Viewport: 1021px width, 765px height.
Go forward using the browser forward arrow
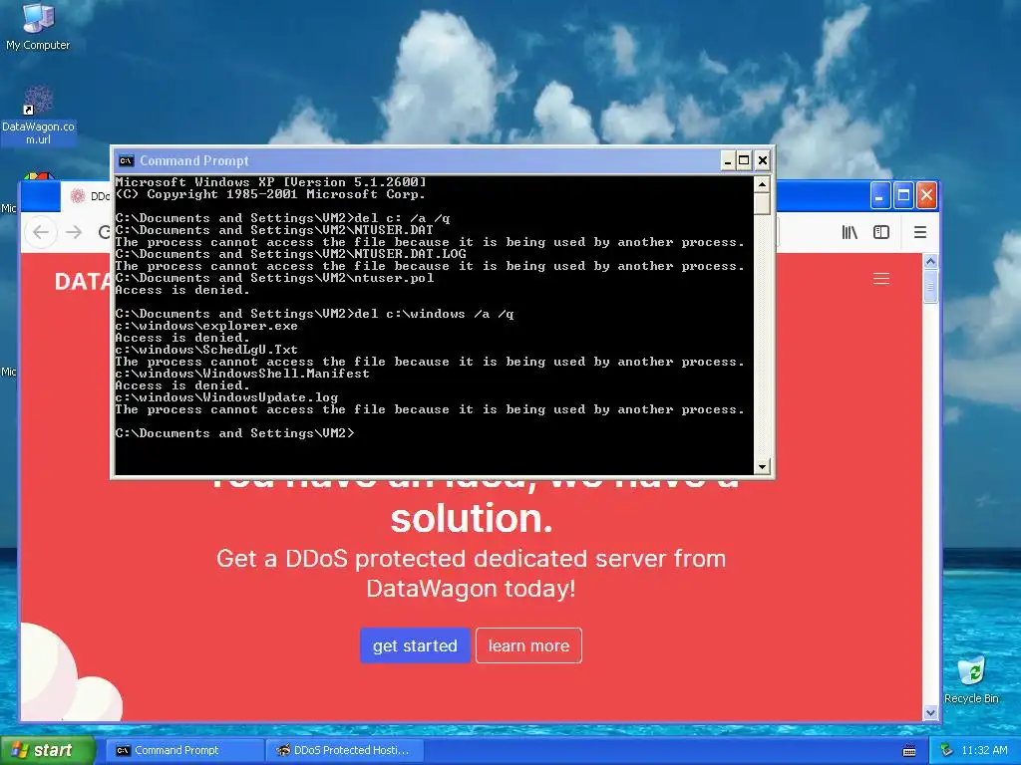pos(74,232)
